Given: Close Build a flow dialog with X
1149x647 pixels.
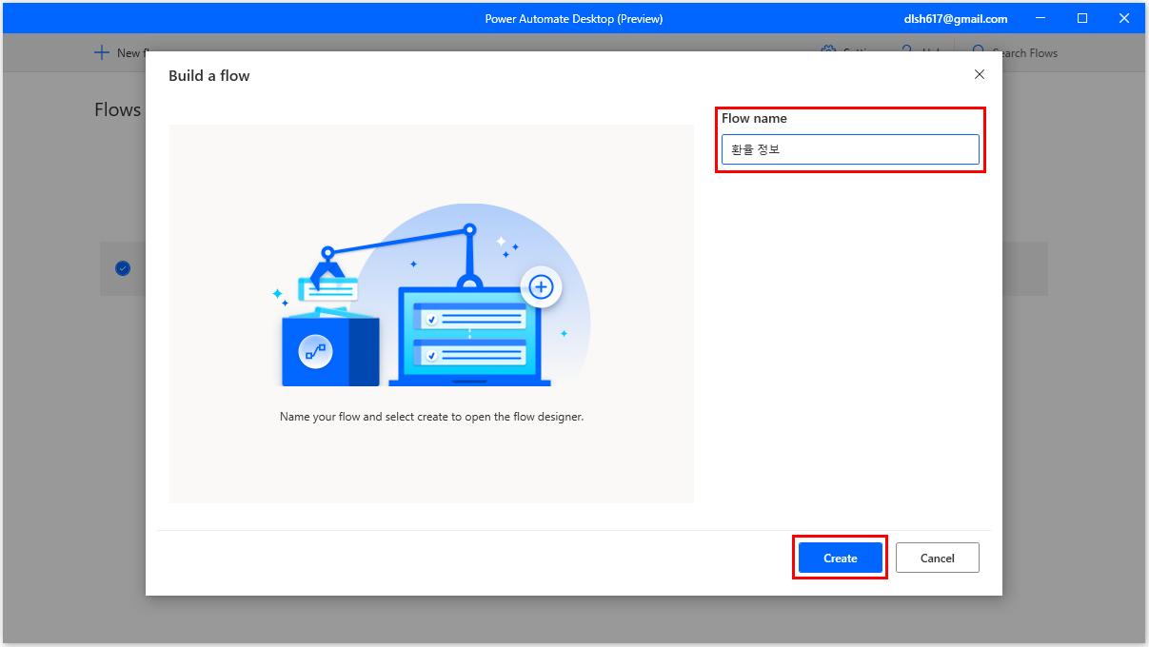Looking at the screenshot, I should [x=980, y=74].
